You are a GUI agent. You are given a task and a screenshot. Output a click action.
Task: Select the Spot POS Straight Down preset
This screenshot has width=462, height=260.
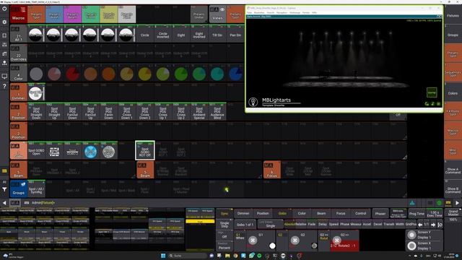coord(36,112)
